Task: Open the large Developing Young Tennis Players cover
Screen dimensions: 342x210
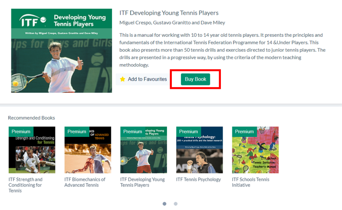Action: 62,51
